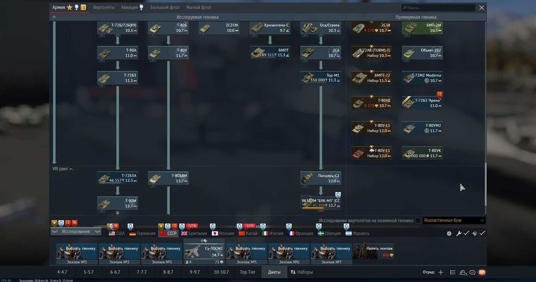
Task: Switch to the Вертолёты tab
Action: pos(103,7)
